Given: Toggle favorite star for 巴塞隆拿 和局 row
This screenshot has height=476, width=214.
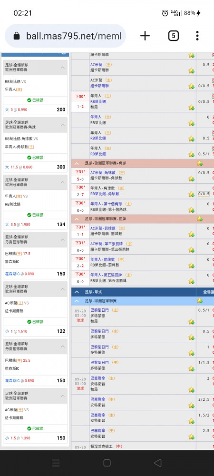Looking at the screenshot, I should [191, 390].
